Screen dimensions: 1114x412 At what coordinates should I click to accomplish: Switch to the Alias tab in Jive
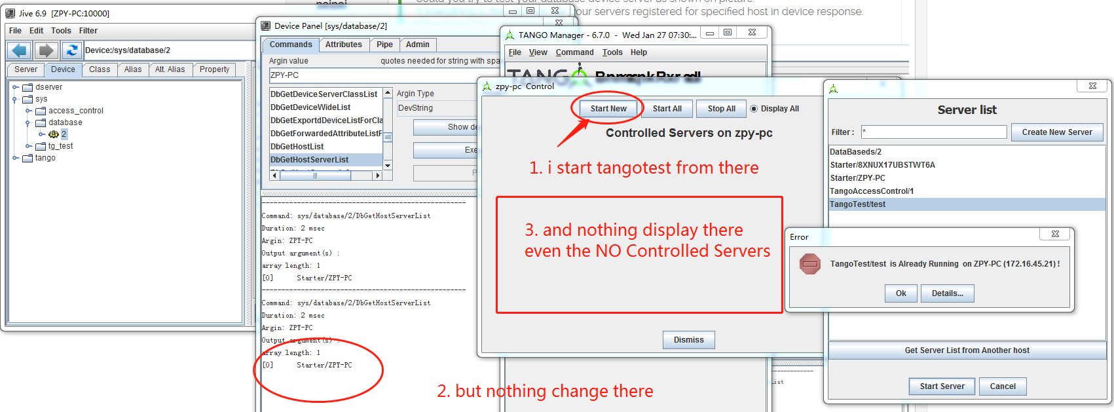[x=133, y=69]
